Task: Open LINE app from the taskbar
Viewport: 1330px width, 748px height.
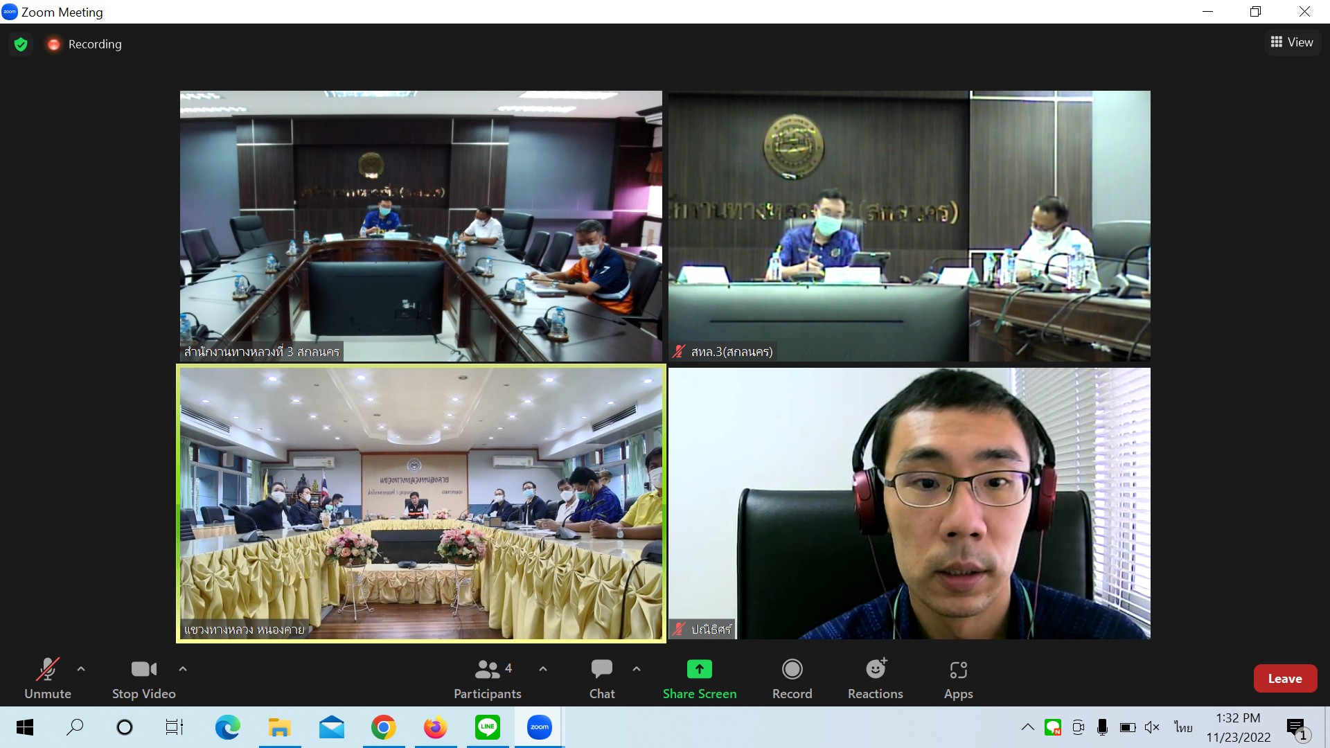Action: [488, 727]
